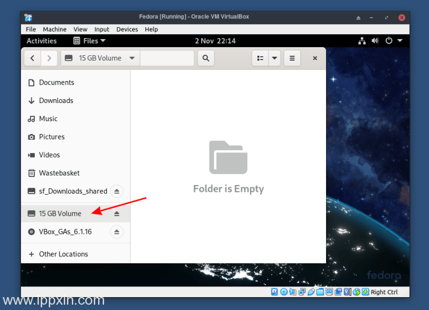This screenshot has height=310, width=429.
Task: Open the VirtualBox View menu
Action: point(80,29)
